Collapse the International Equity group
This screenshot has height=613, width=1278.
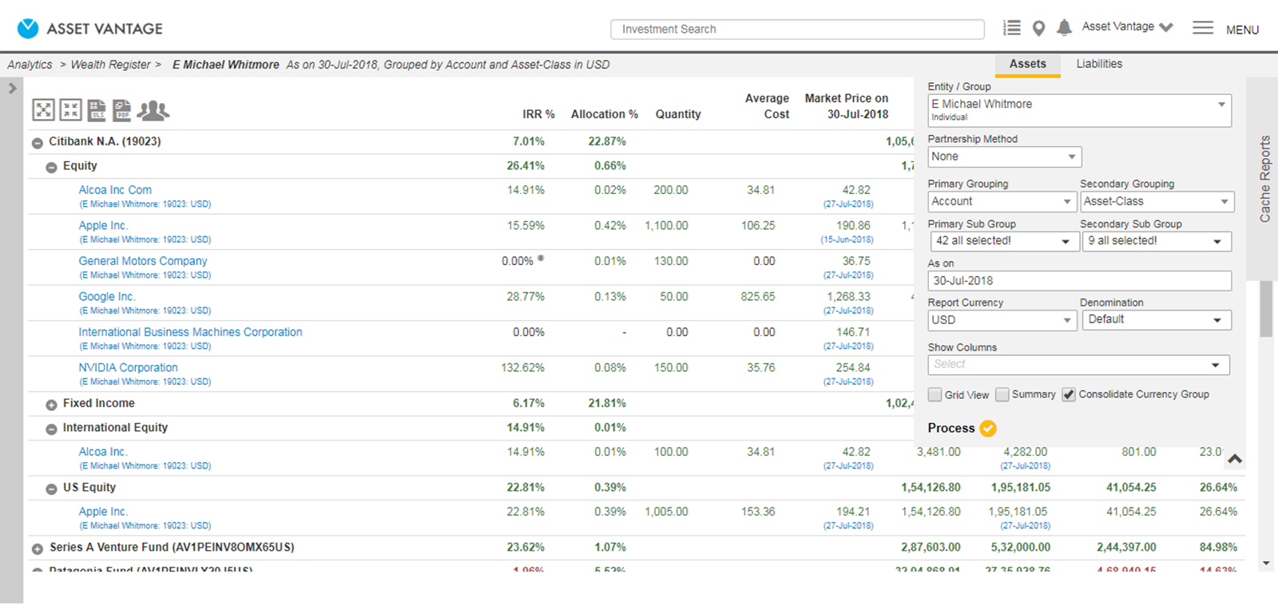coord(51,429)
